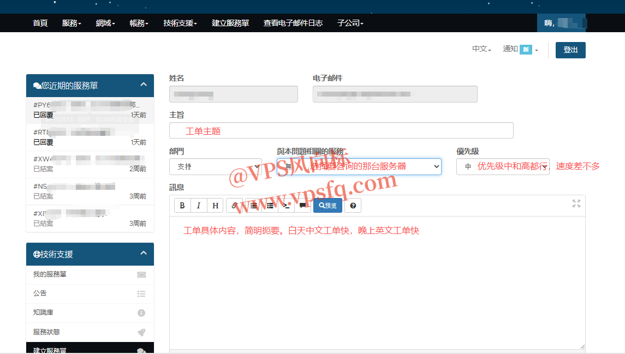
Task: Click the 预览 preview button
Action: click(328, 206)
